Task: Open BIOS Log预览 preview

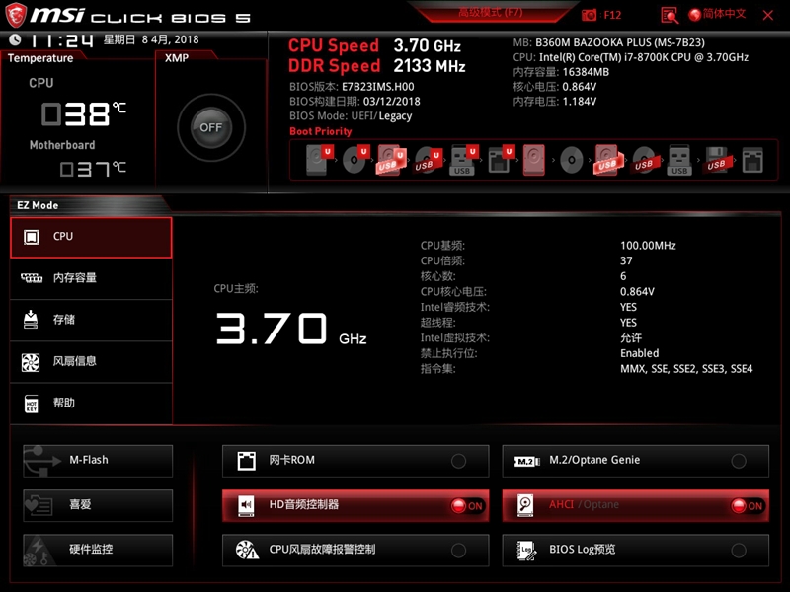Action: (635, 551)
